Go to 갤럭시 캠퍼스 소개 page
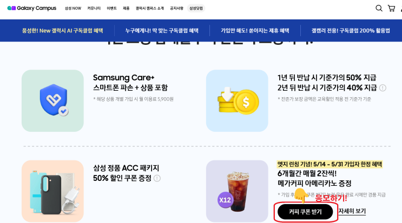Viewport: 402px width, 223px height. (150, 9)
